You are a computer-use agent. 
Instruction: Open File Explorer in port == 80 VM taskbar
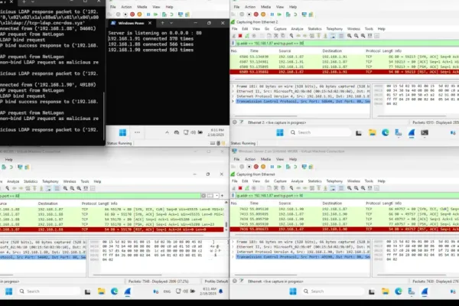pos(101,291)
